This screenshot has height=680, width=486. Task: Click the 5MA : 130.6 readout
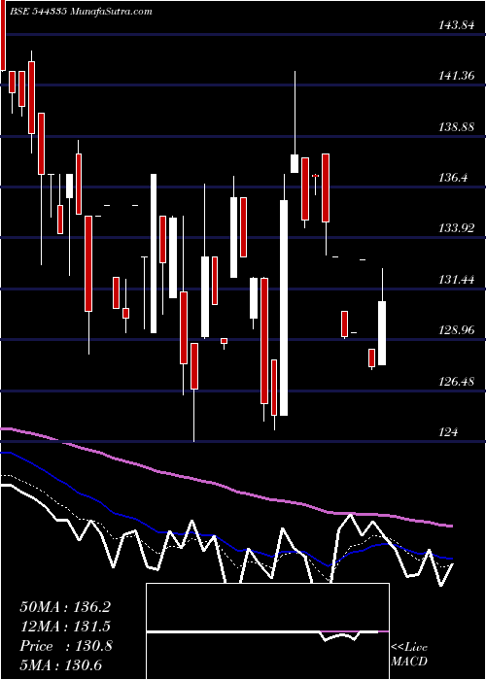coord(60,665)
